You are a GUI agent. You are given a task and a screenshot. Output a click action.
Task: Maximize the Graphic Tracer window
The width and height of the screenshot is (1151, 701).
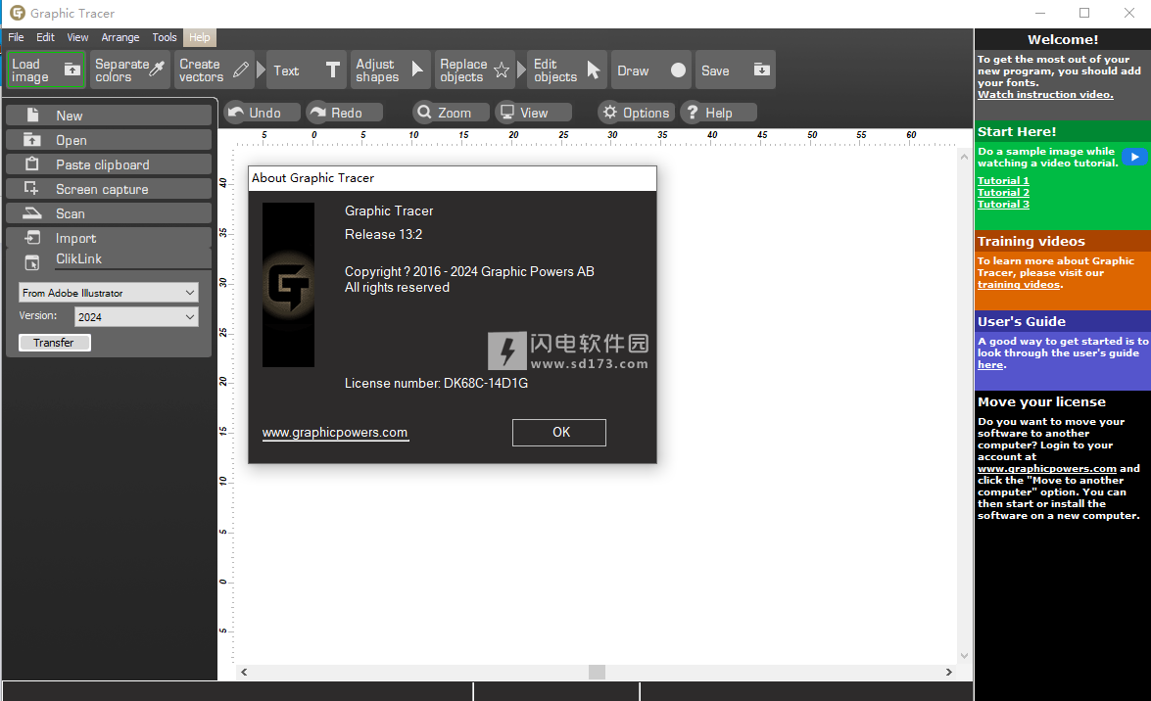click(x=1084, y=13)
